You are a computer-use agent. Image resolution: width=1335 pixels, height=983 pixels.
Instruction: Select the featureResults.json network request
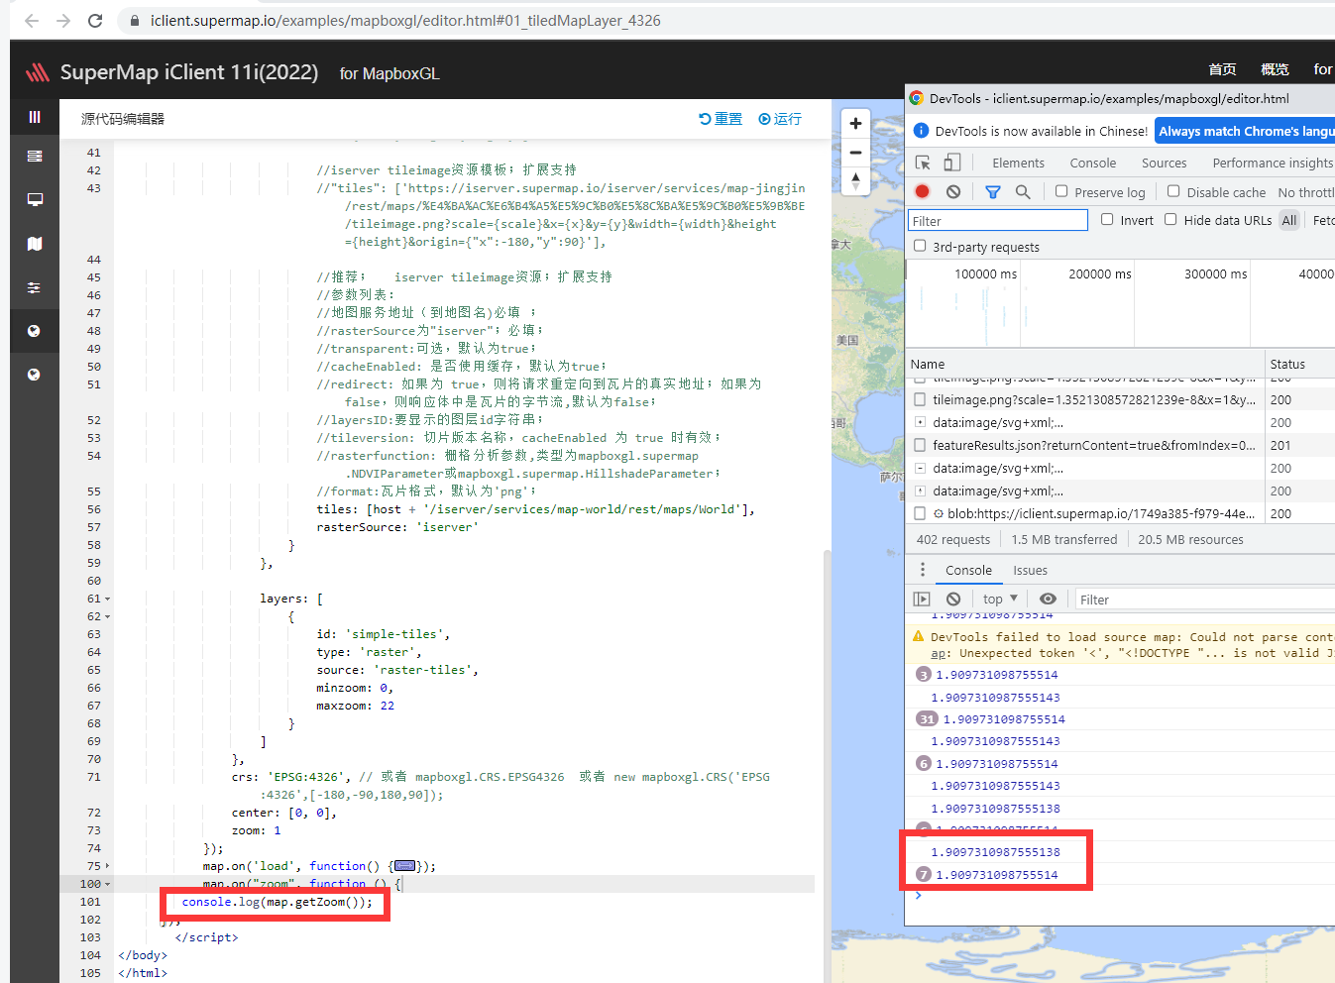tap(1094, 445)
